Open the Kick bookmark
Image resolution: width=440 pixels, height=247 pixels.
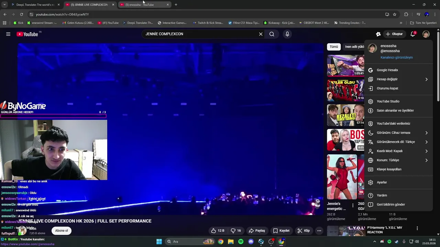coord(19,23)
